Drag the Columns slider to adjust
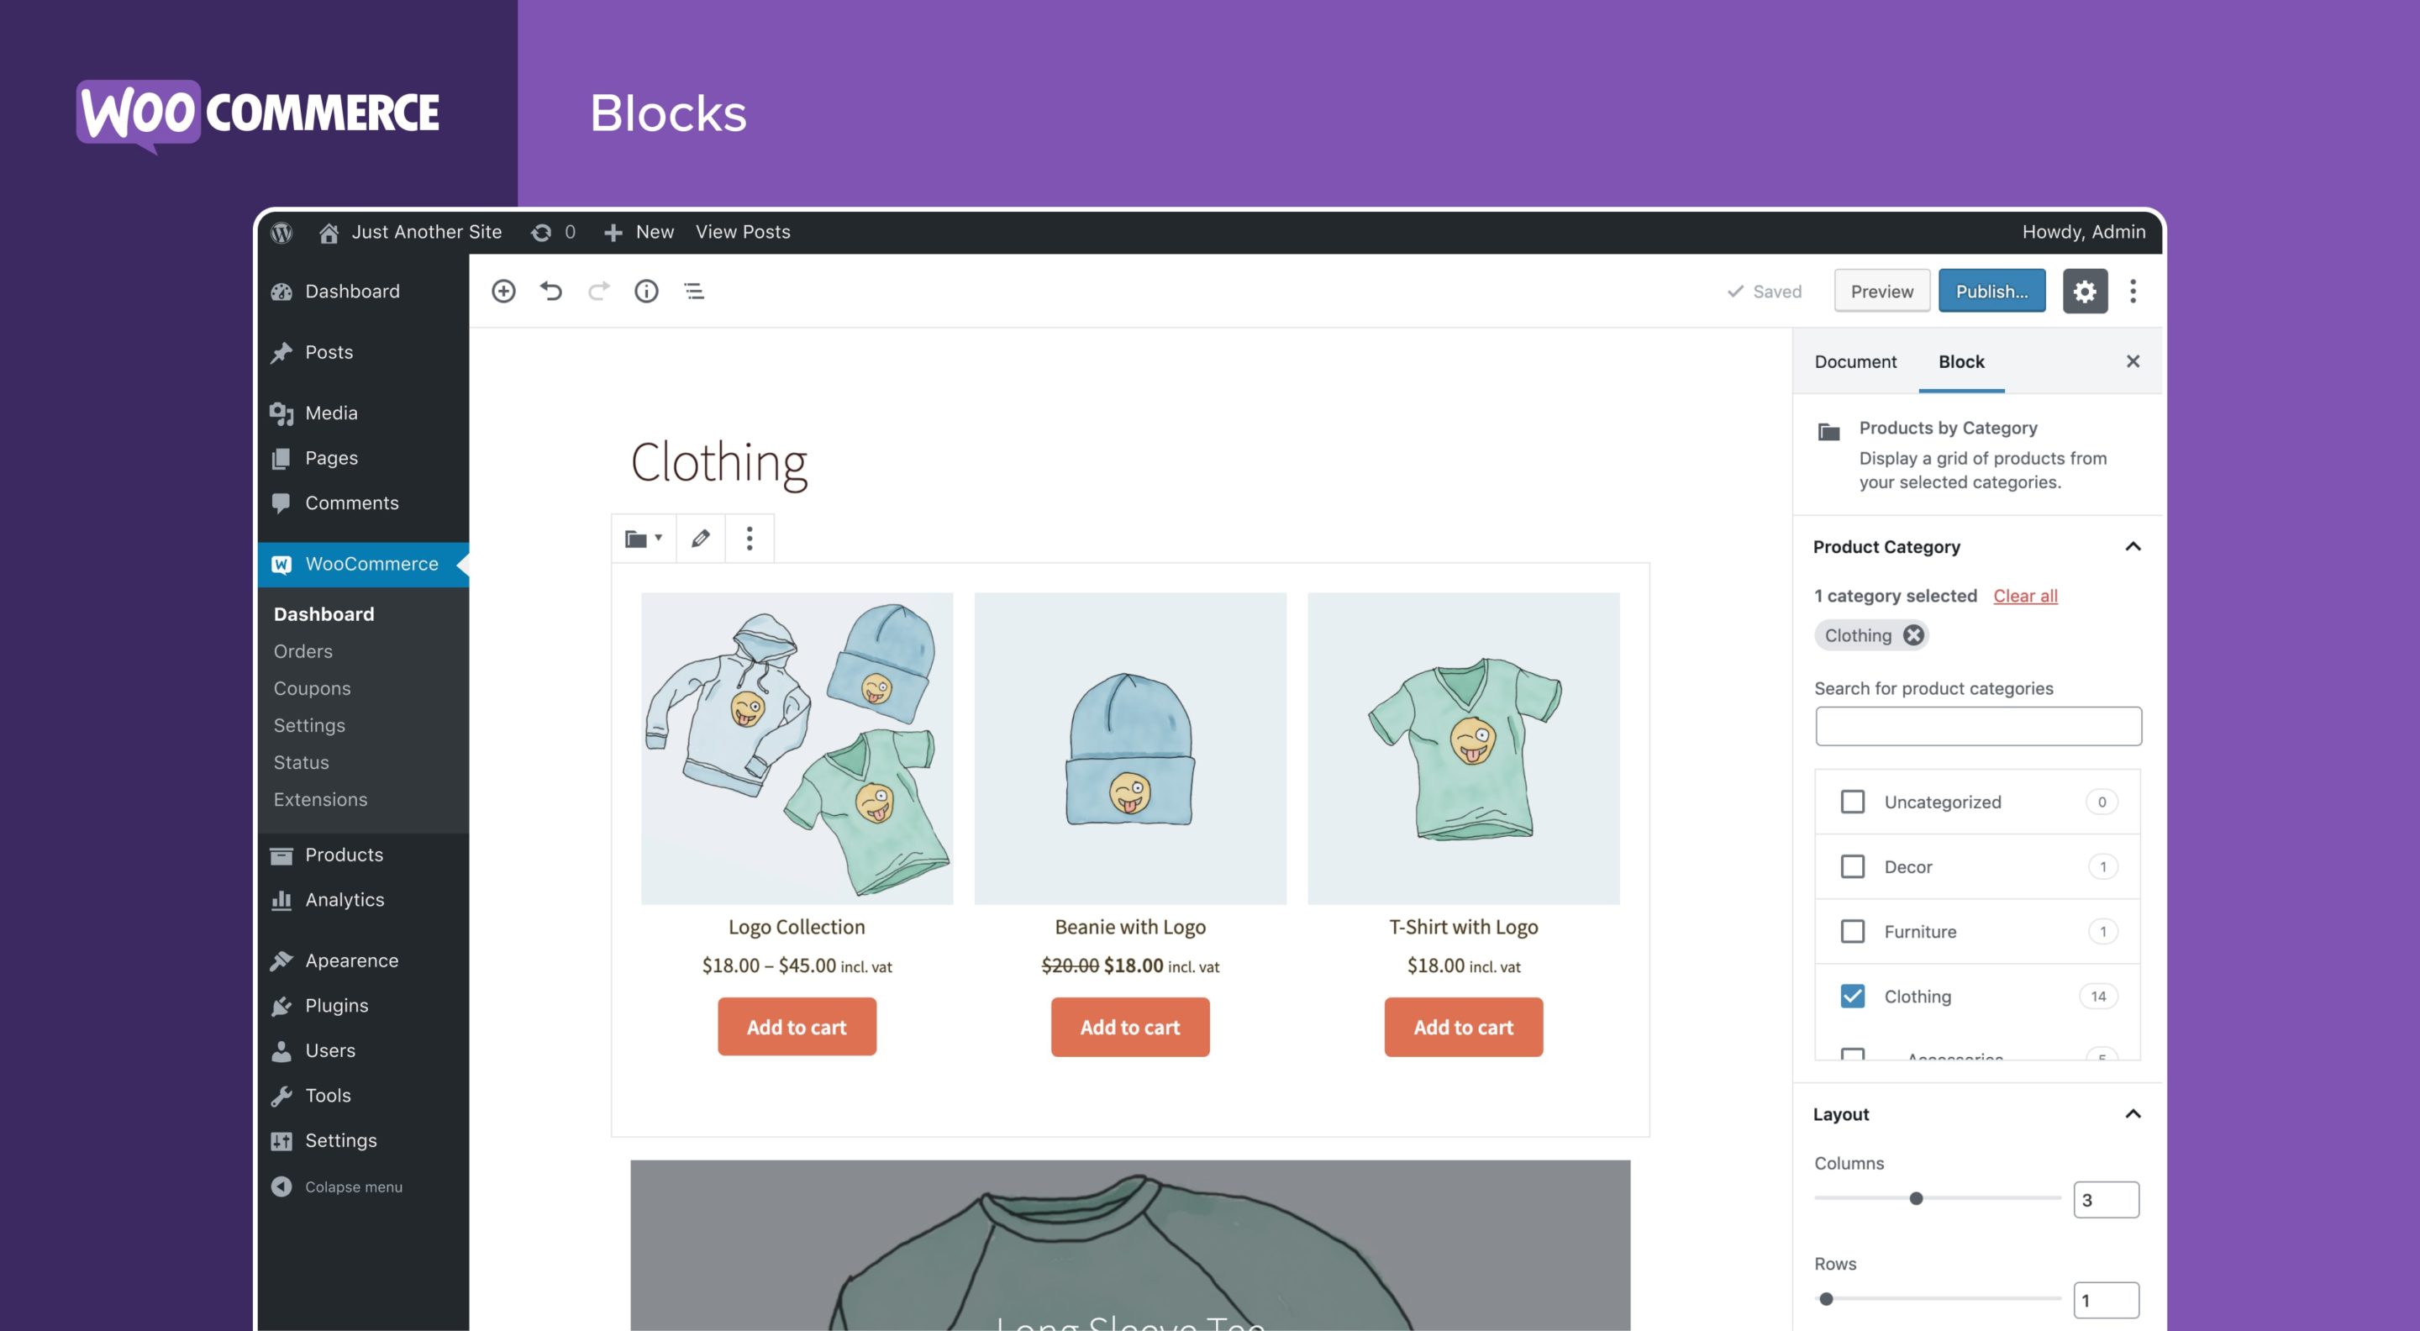This screenshot has height=1331, width=2420. (x=1915, y=1198)
